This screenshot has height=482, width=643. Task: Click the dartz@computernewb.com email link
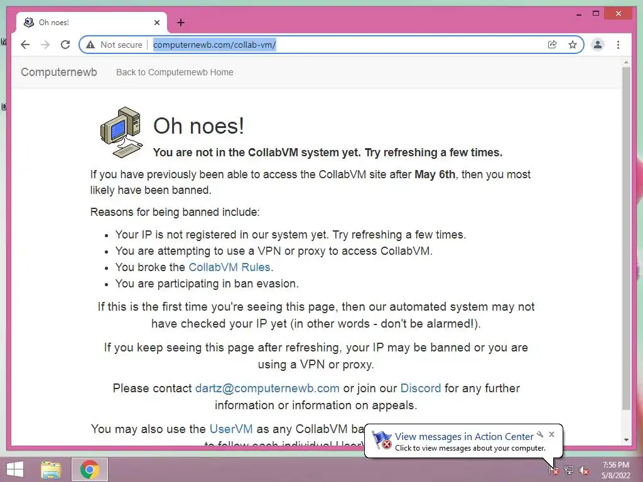pyautogui.click(x=267, y=388)
